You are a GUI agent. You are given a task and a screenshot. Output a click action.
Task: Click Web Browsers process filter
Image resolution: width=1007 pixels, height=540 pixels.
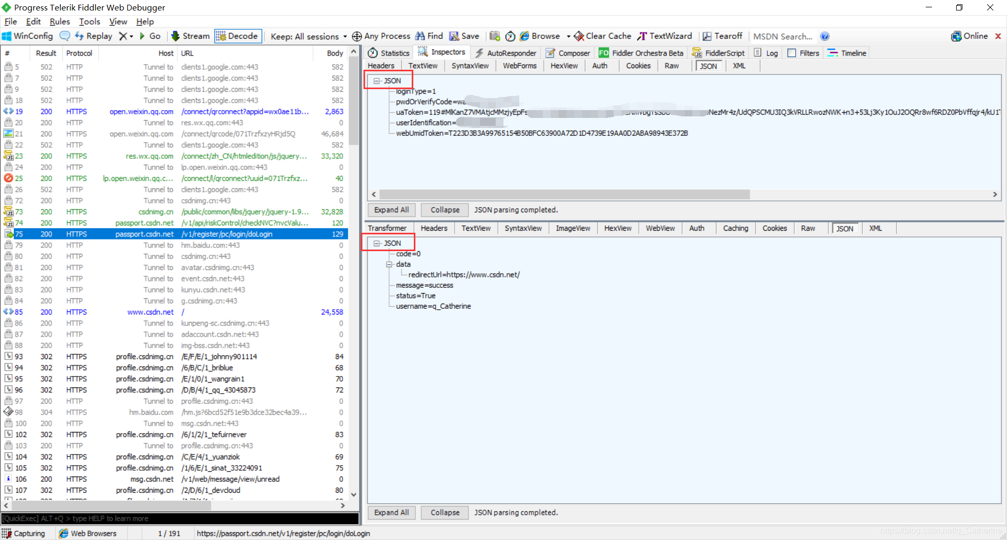(x=88, y=533)
